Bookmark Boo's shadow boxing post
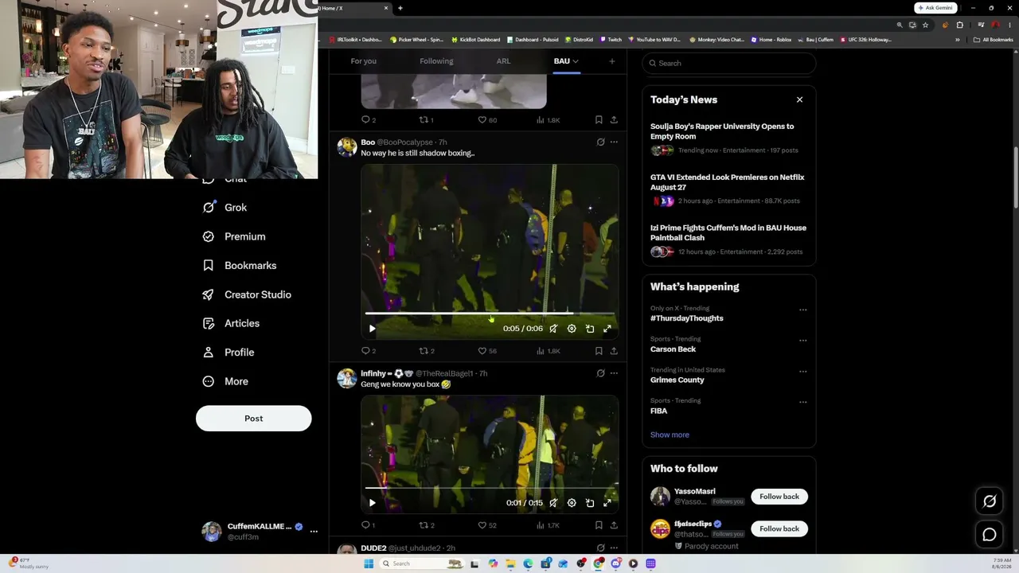Screen dimensions: 1019x573 click(x=599, y=351)
